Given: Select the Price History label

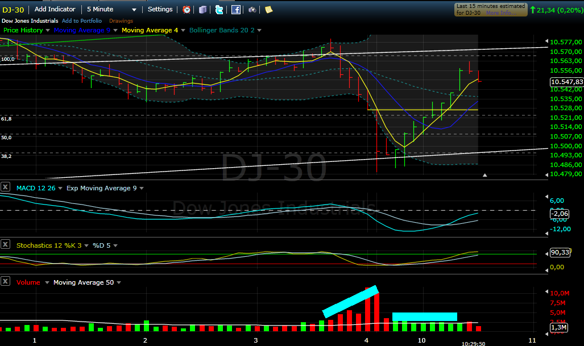Looking at the screenshot, I should pos(23,30).
